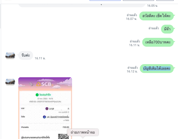
Task: Click the gray message bubble at top
Action: pos(82,5)
